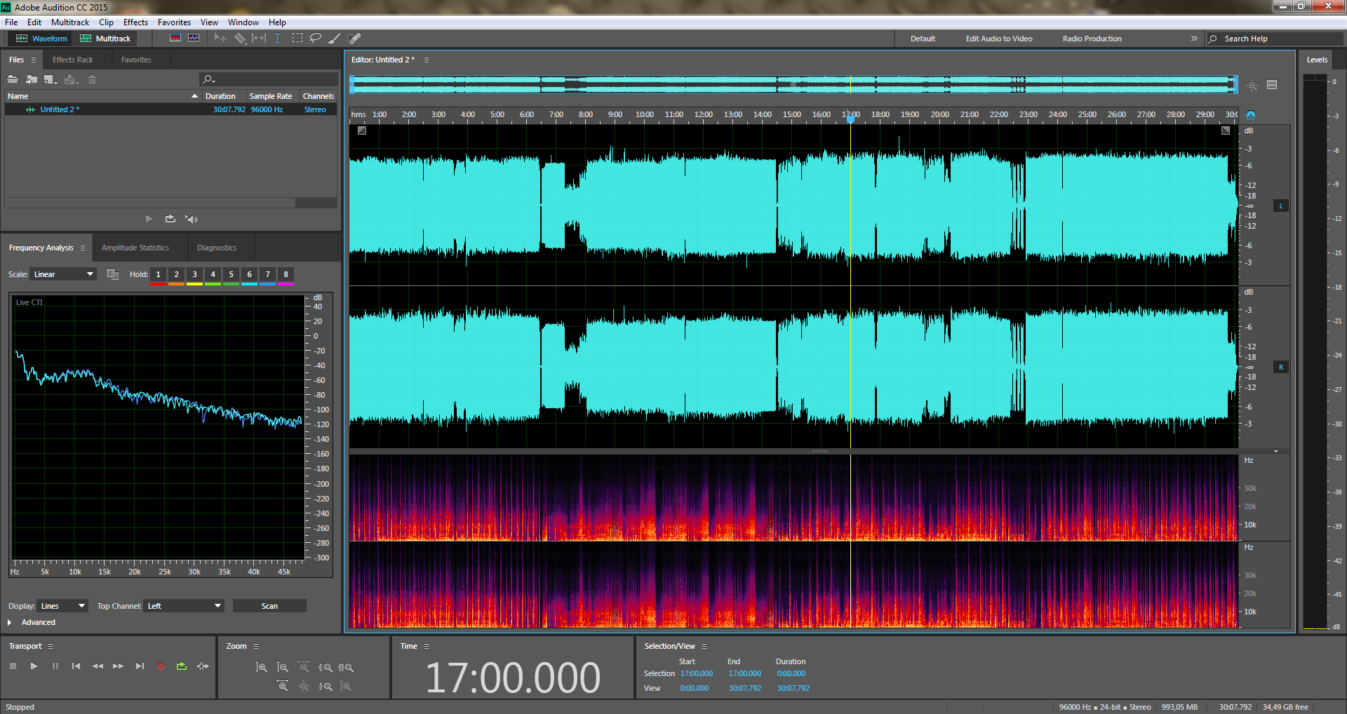Click Zoom Out Amplitude icon
Viewport: 1347px width, 714px height.
[283, 668]
